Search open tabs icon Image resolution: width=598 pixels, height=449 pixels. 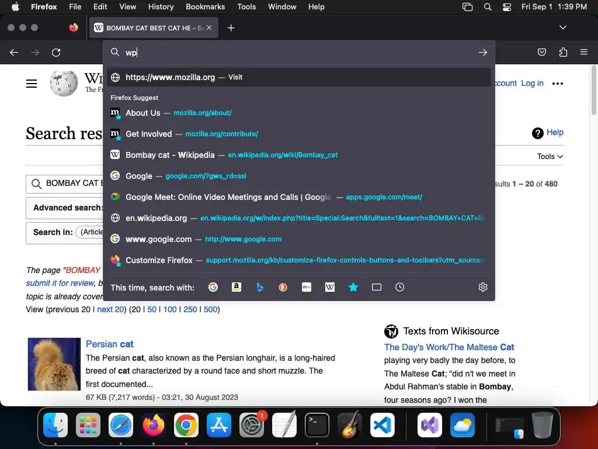377,287
